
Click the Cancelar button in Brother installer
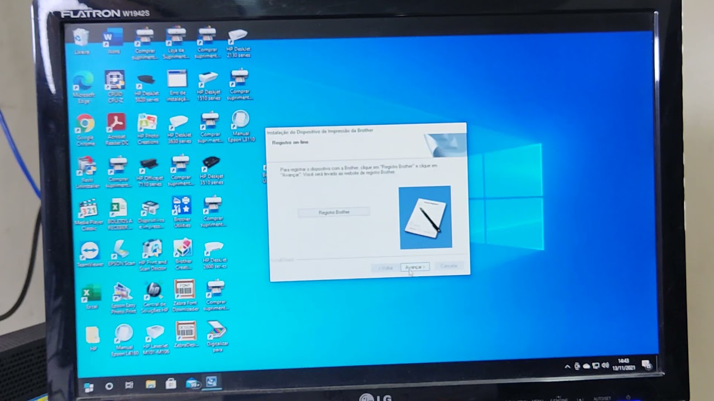click(448, 266)
